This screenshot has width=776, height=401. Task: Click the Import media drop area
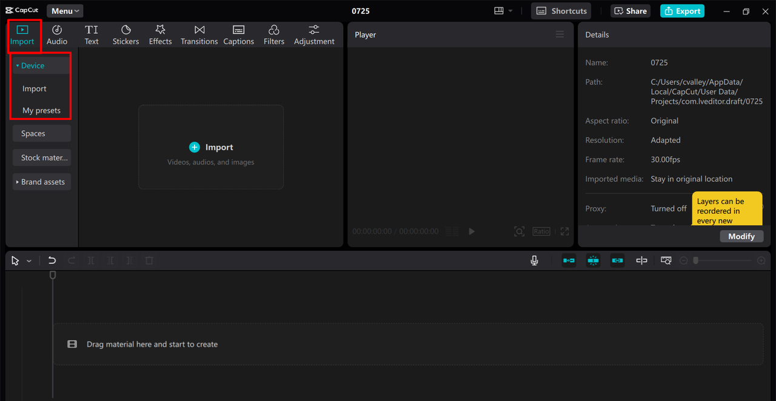pyautogui.click(x=211, y=147)
